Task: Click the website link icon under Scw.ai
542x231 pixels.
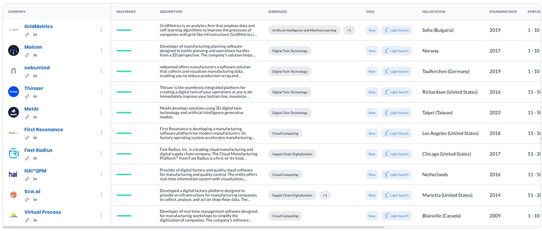Action: pyautogui.click(x=27, y=200)
